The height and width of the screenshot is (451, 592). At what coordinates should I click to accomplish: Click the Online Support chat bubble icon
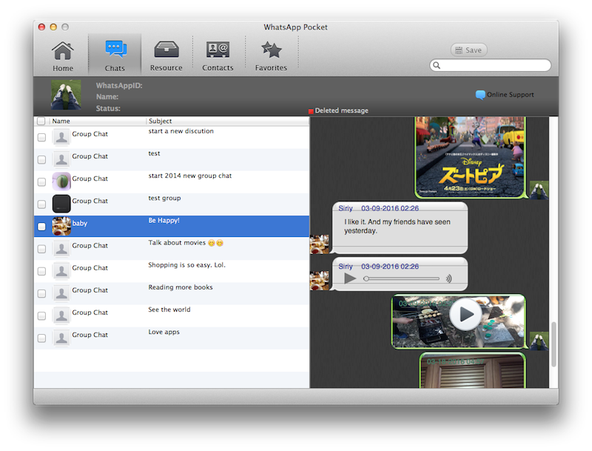tap(480, 95)
